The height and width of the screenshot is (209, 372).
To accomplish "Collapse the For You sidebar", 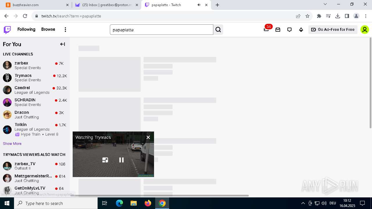I will point(62,44).
